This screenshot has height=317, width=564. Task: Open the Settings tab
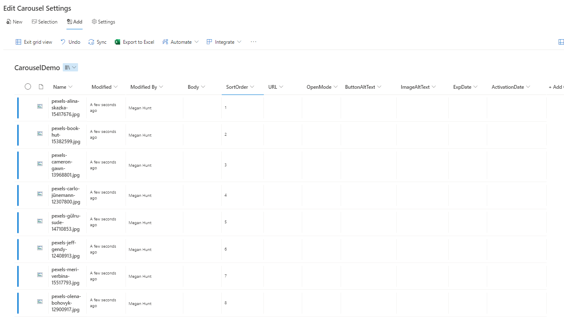click(103, 22)
